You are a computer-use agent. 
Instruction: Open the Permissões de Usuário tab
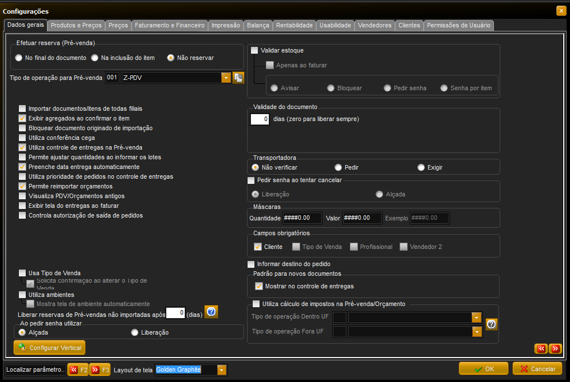coord(459,26)
